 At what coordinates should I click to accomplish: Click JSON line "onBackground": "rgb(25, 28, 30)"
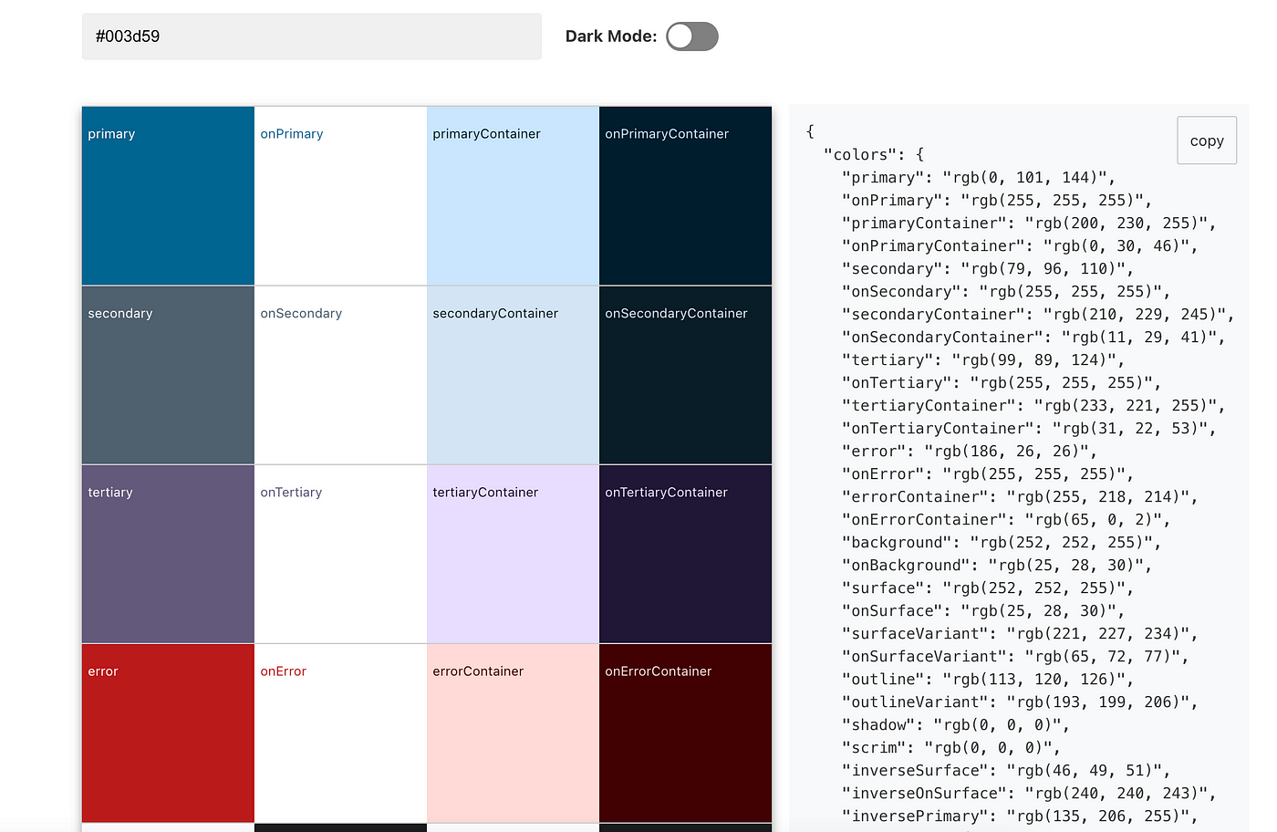[x=997, y=565]
